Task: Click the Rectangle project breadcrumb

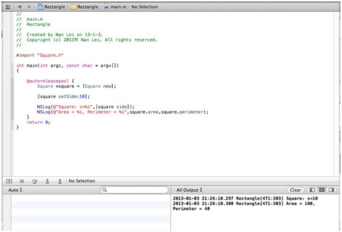Action: (51, 7)
